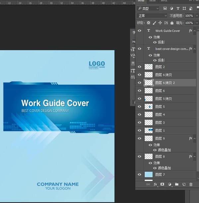Viewport: 199px width, 203px height.
Task: Collapse effects of best cover design layer
Action: pos(195,49)
